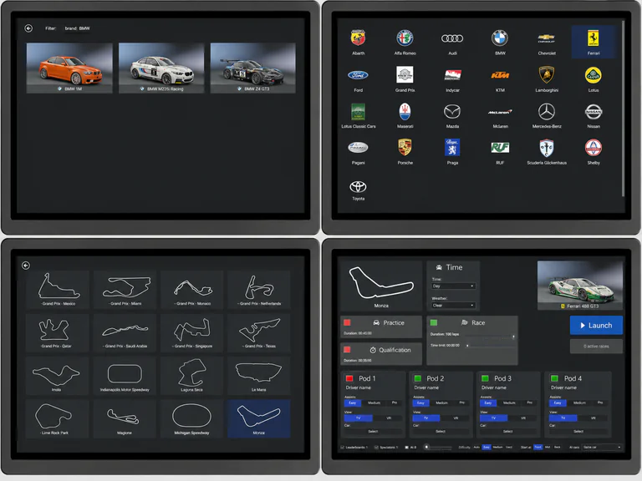This screenshot has width=642, height=481.
Task: Select the KTM brand logo
Action: (500, 75)
